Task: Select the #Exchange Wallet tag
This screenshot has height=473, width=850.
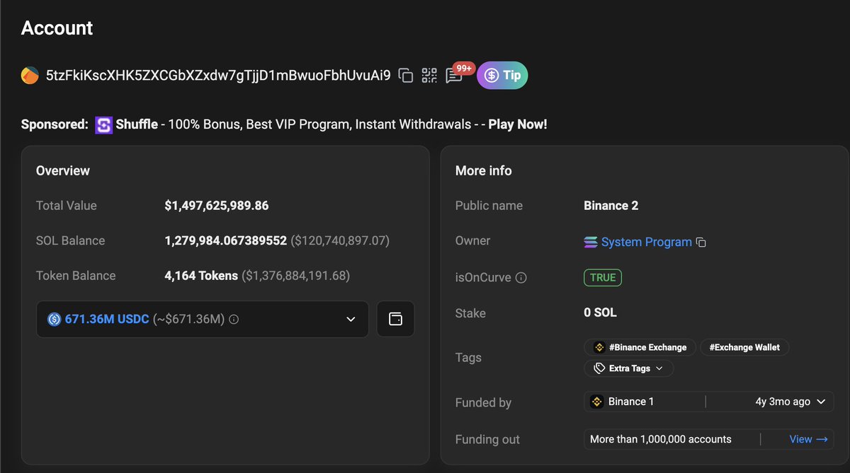Action: (744, 347)
